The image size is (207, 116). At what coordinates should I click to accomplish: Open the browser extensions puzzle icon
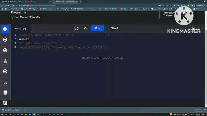point(189,5)
